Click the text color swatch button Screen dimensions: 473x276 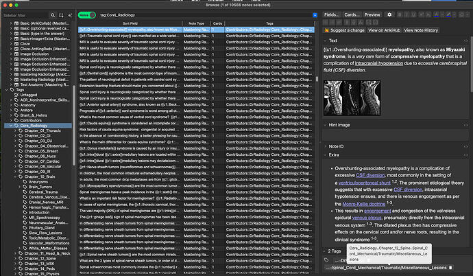tap(436, 14)
